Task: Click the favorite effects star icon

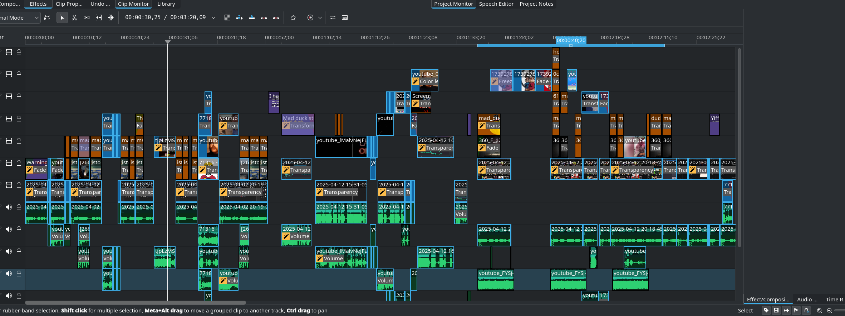Action: 293,17
